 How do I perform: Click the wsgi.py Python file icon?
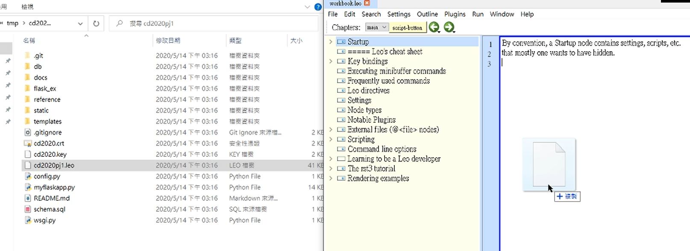point(28,220)
